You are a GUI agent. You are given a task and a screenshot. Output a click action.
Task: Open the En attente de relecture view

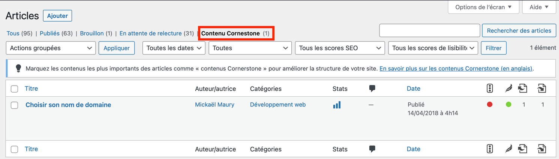[150, 33]
